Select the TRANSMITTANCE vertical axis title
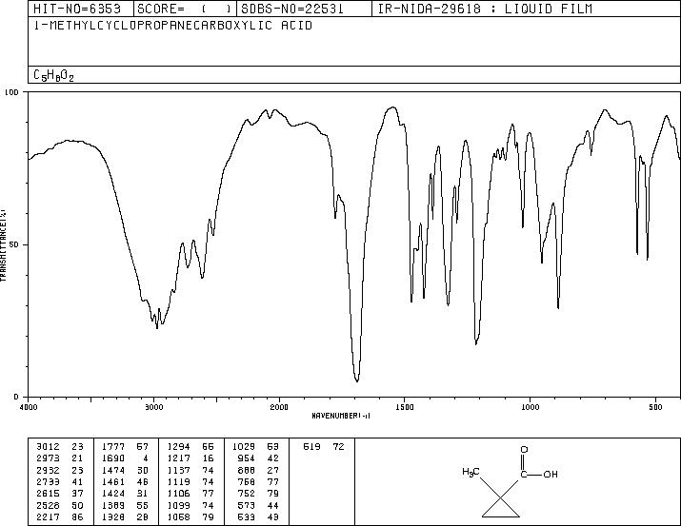681x526 pixels. [4, 245]
